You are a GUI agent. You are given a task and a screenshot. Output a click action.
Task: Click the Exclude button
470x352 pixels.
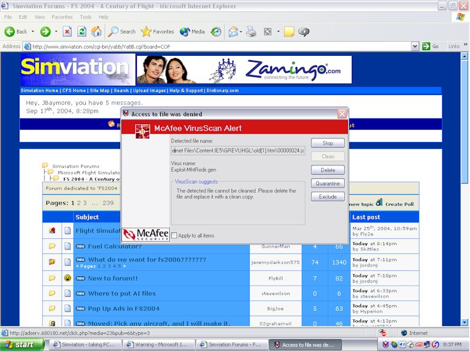328,197
